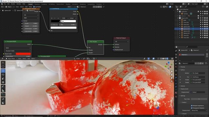
Task: Toggle viewport visibility eye for Sphere.005
Action: coord(203,29)
